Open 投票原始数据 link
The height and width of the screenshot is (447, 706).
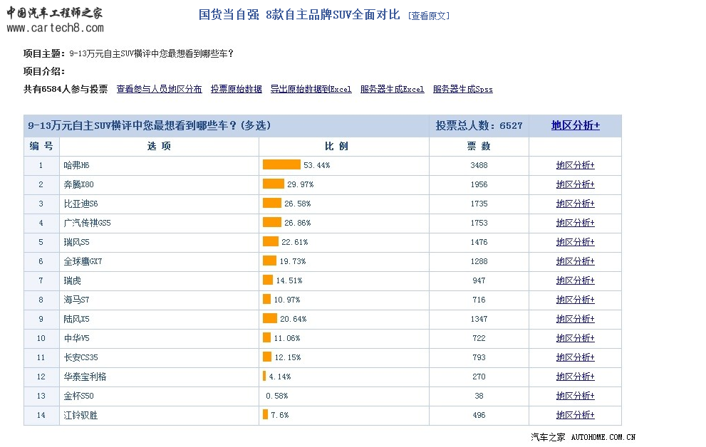(x=237, y=89)
